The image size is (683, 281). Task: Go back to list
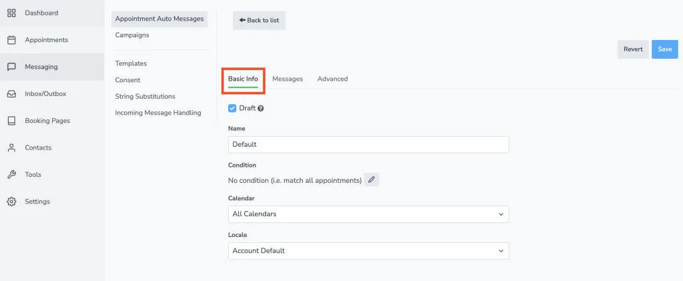pyautogui.click(x=259, y=21)
